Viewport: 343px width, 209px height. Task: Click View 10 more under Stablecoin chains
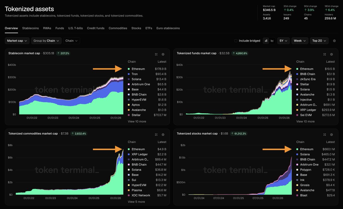[137, 121]
